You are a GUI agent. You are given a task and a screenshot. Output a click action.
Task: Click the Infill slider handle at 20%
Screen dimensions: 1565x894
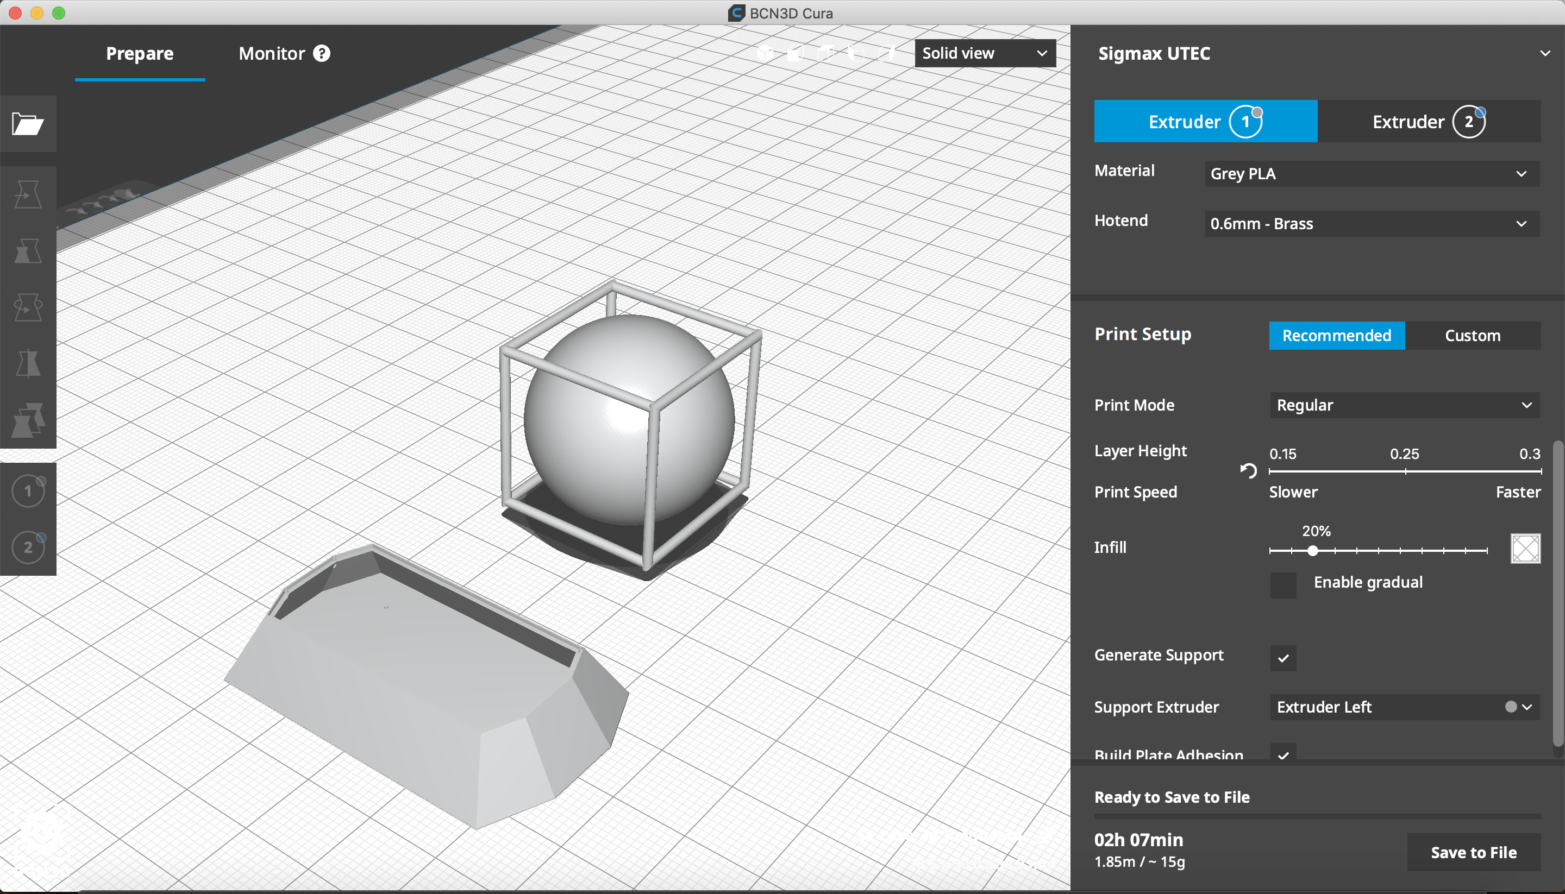[x=1312, y=551]
